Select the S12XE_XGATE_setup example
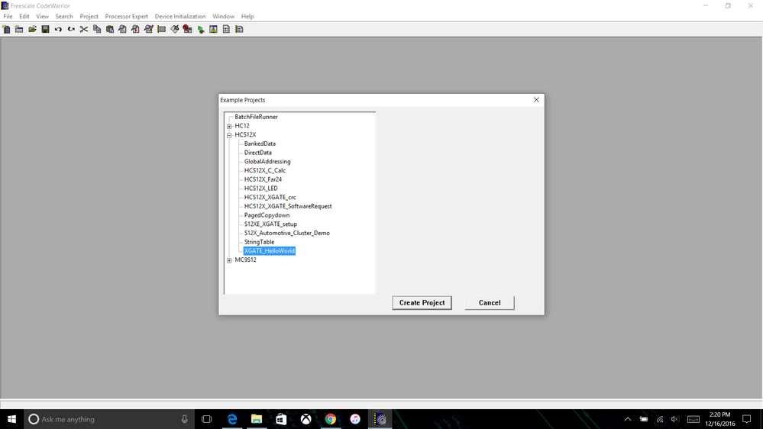The image size is (763, 429). tap(270, 224)
